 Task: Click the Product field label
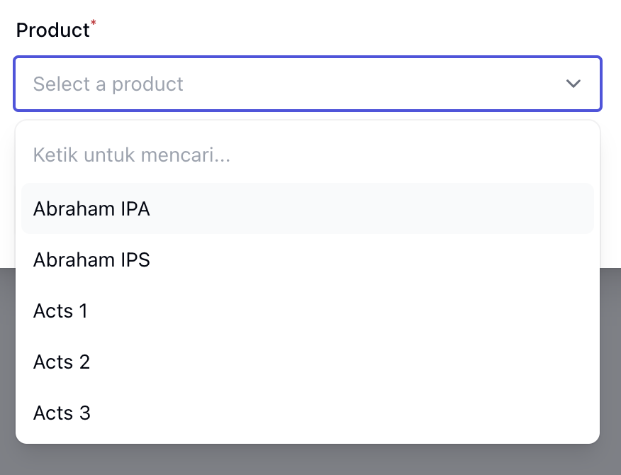(52, 30)
